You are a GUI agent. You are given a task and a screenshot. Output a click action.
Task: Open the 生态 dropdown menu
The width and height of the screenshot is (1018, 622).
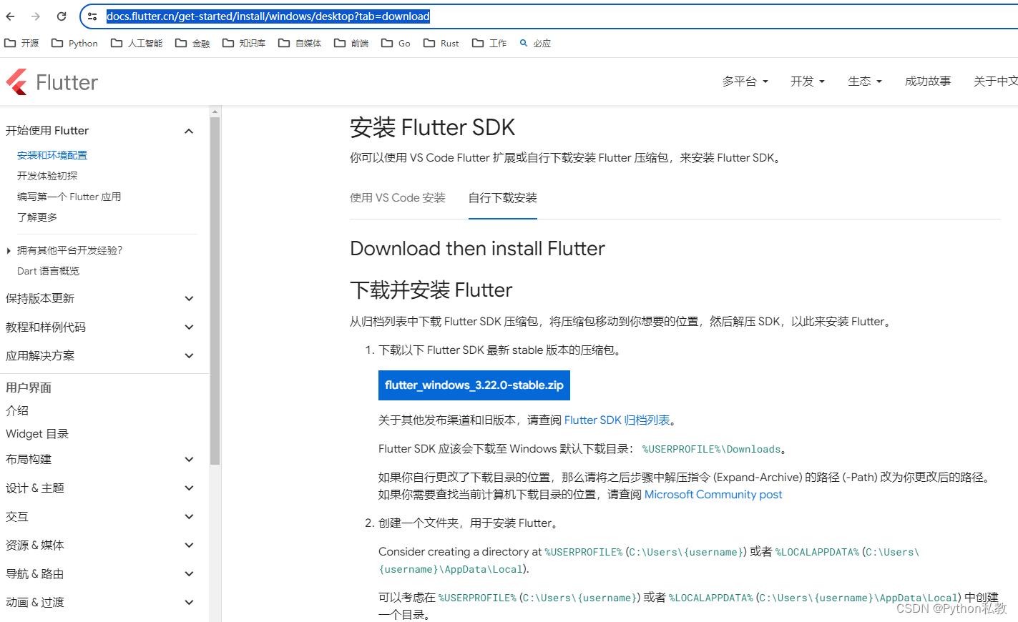pyautogui.click(x=865, y=82)
